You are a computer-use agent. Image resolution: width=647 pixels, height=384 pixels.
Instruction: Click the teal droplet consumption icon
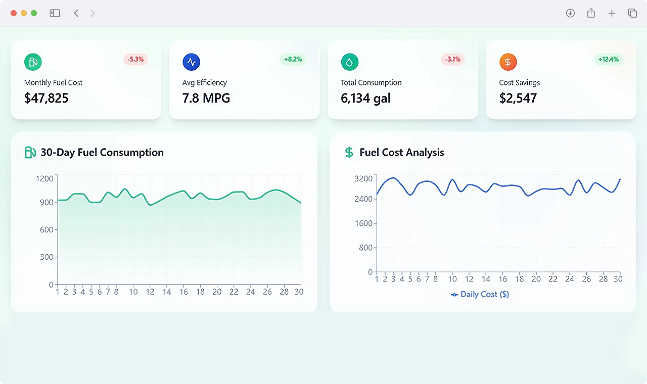(349, 62)
